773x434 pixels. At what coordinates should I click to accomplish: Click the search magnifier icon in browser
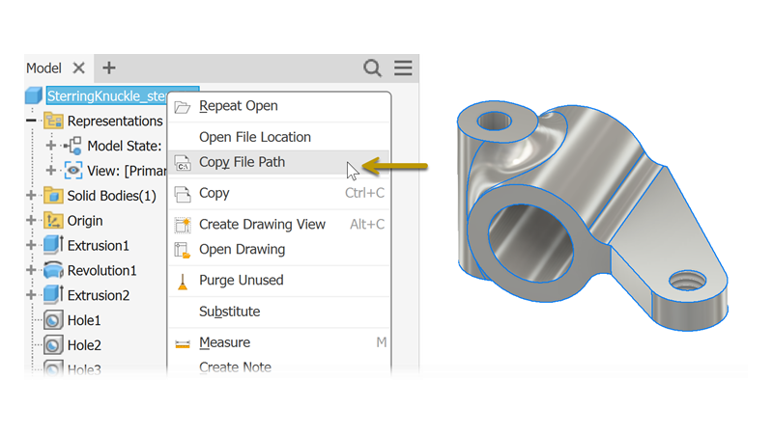372,68
